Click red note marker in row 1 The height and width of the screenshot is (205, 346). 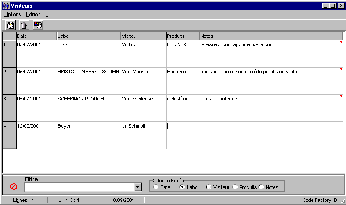pos(341,42)
